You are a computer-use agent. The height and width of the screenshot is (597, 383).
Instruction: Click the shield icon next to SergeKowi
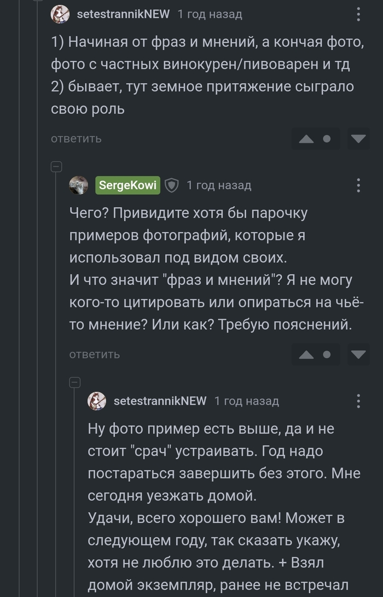click(172, 185)
